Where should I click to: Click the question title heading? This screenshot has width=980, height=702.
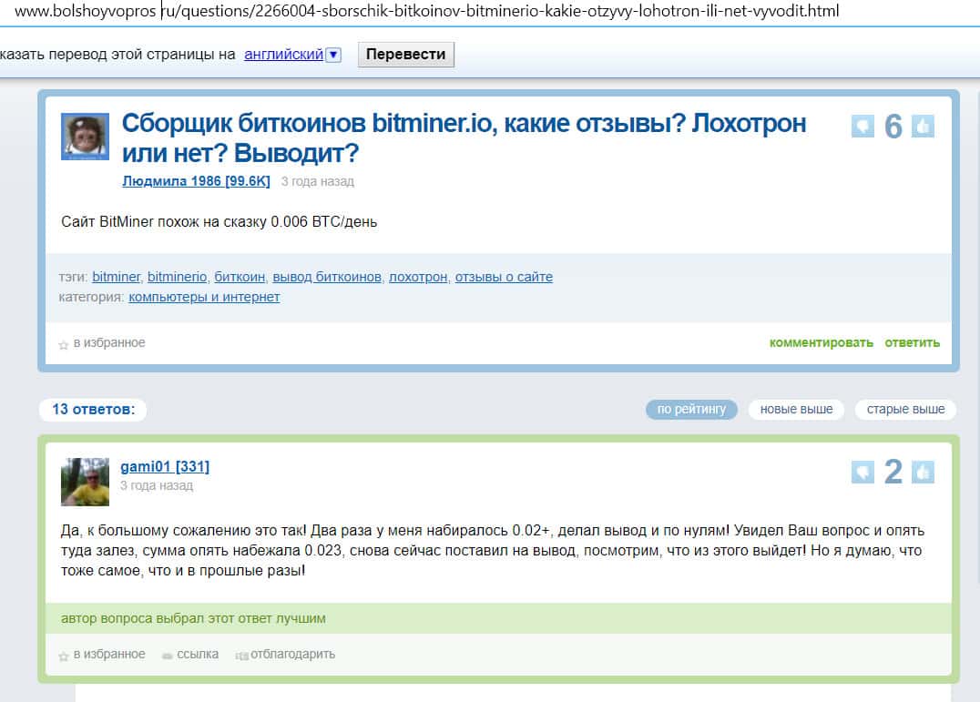(464, 138)
